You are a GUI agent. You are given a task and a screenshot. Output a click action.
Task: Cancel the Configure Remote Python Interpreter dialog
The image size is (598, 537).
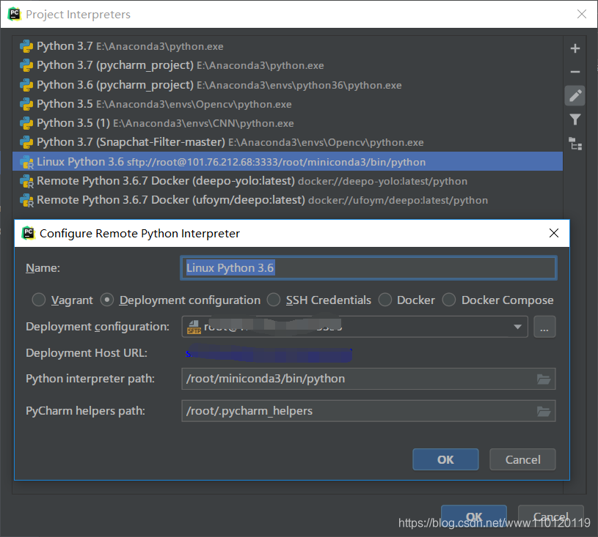[x=522, y=459]
